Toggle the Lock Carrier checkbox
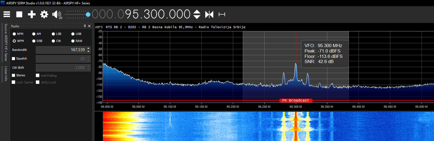Image resolution: width=434 pixels, height=141 pixels. 14,82
